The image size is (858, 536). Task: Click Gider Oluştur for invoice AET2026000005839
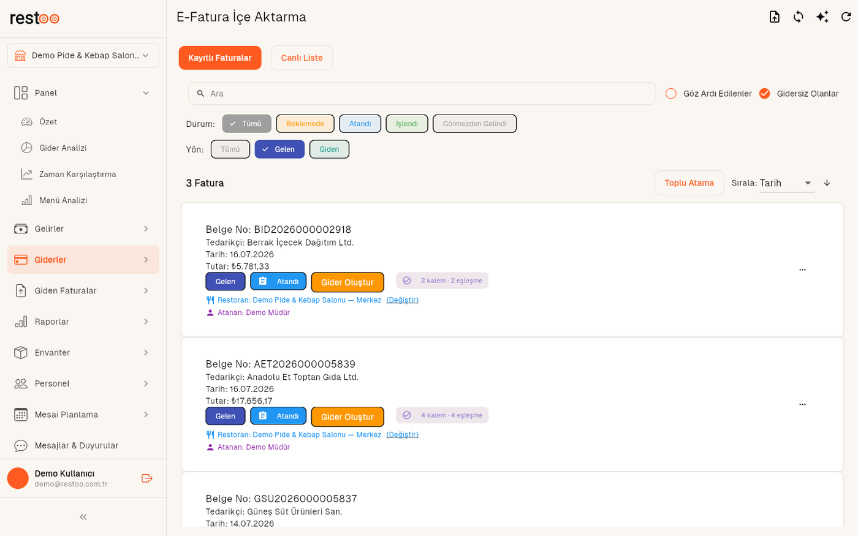point(347,417)
